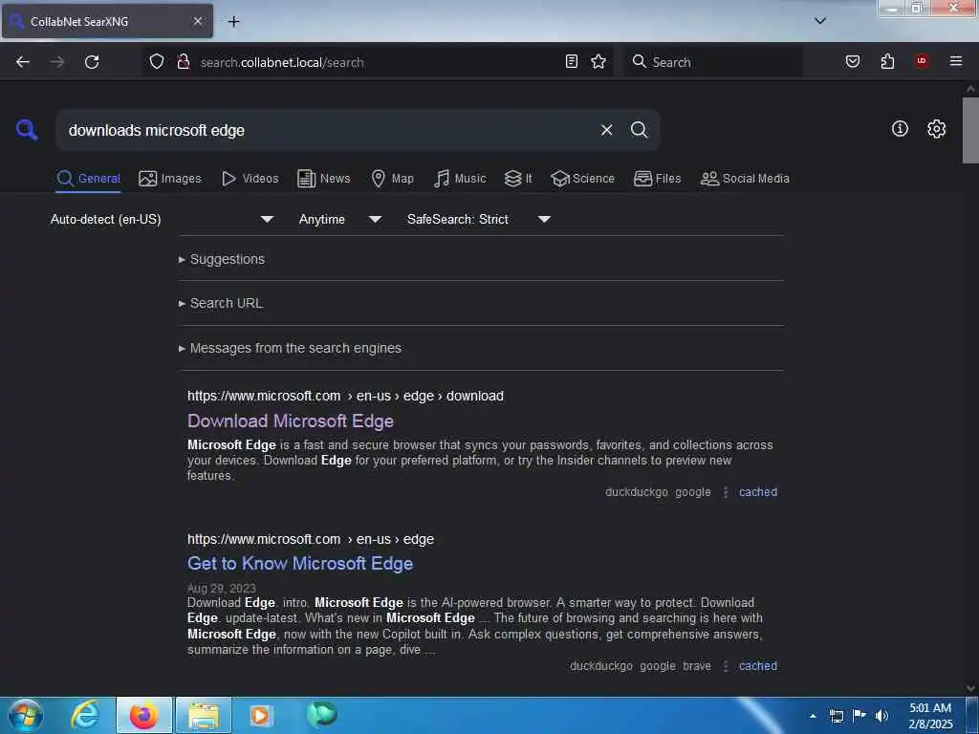Launch Internet Explorer from the taskbar
This screenshot has width=979, height=734.
(x=85, y=715)
